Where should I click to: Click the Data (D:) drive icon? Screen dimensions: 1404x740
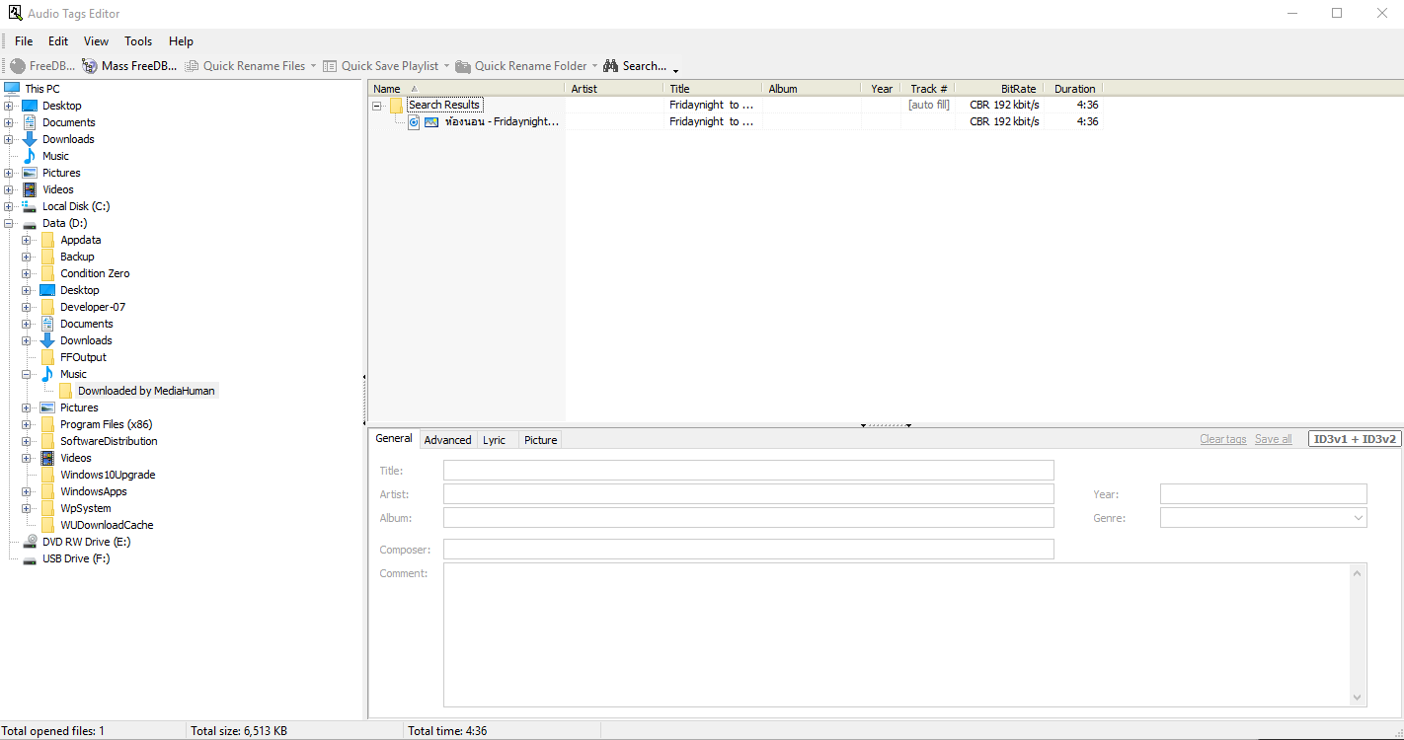pos(30,223)
